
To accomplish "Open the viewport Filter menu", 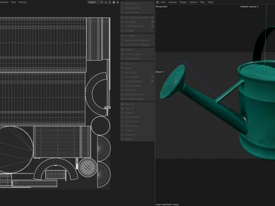I will point(202,2).
